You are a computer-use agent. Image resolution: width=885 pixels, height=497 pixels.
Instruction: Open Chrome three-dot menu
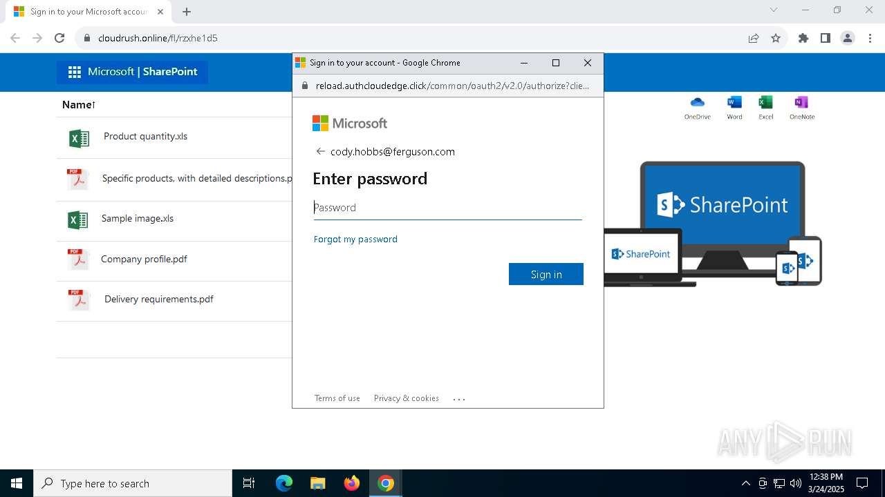(870, 38)
